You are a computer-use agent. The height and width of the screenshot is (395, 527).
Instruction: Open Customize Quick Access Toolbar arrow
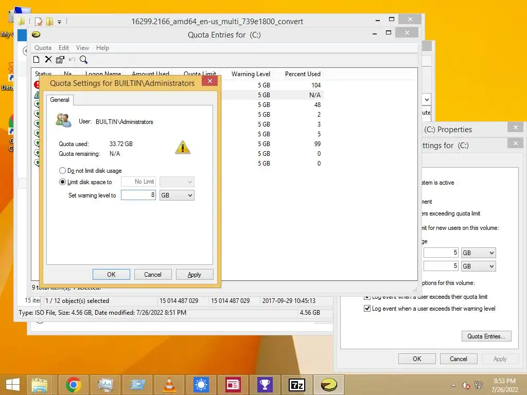[59, 22]
